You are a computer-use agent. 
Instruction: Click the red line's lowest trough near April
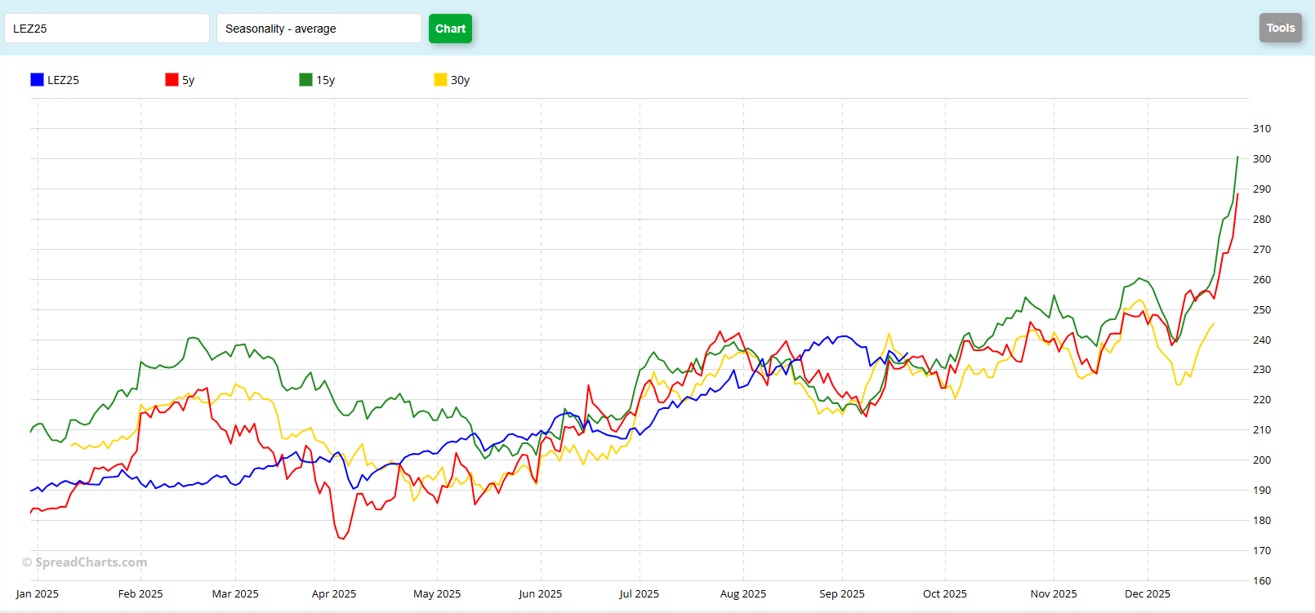point(341,539)
